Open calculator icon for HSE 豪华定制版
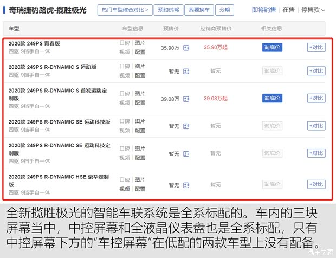 [186, 185]
